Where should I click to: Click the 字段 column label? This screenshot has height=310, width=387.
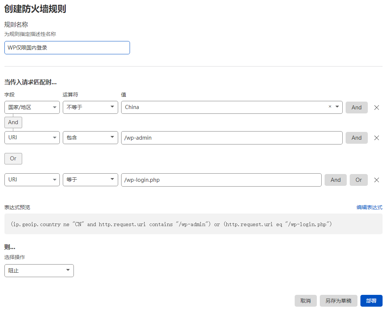[x=9, y=95]
